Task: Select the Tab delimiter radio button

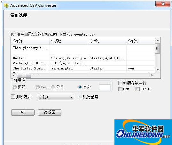Action: 38,87
